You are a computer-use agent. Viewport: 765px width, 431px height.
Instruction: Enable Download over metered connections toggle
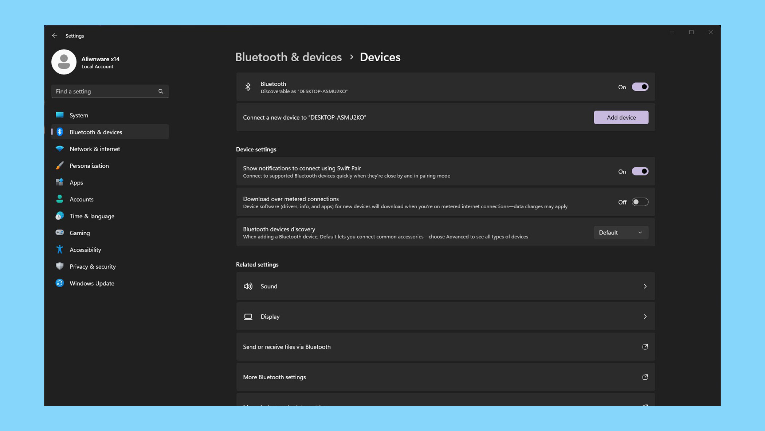[640, 202]
